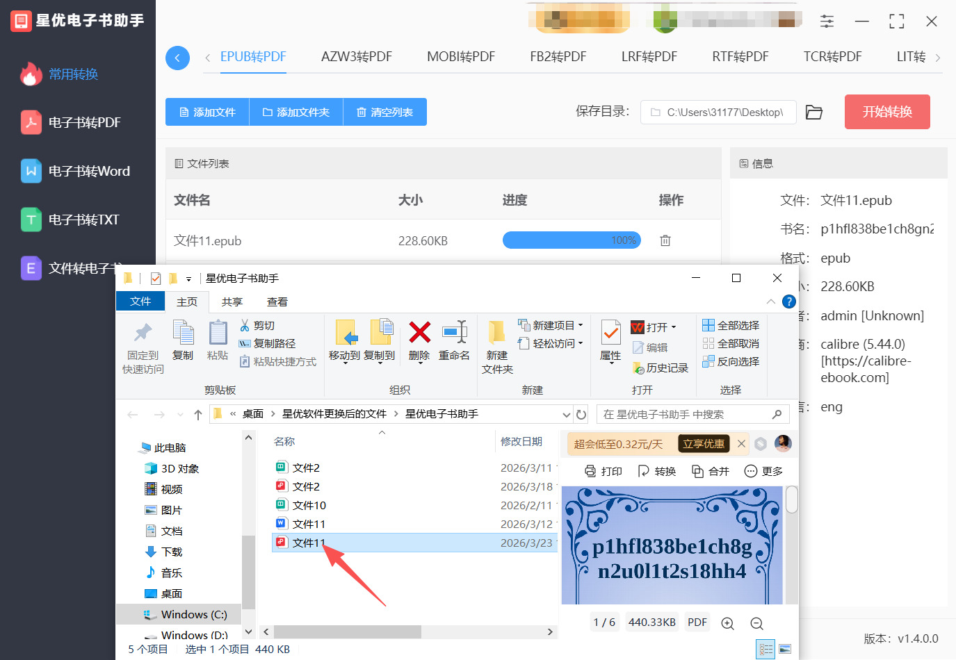Open the 更多 menu in preview pane

coord(763,471)
